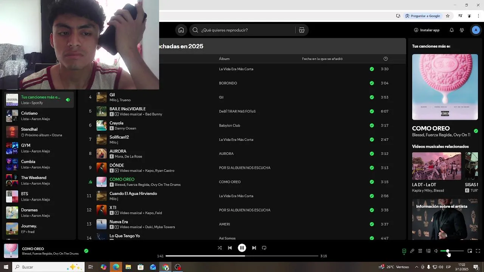The width and height of the screenshot is (484, 272).
Task: Open File Explorer from taskbar
Action: (x=128, y=267)
